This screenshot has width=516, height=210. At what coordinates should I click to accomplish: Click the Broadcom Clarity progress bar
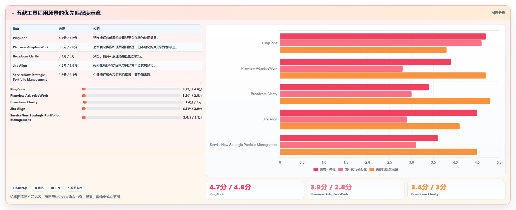[133, 102]
